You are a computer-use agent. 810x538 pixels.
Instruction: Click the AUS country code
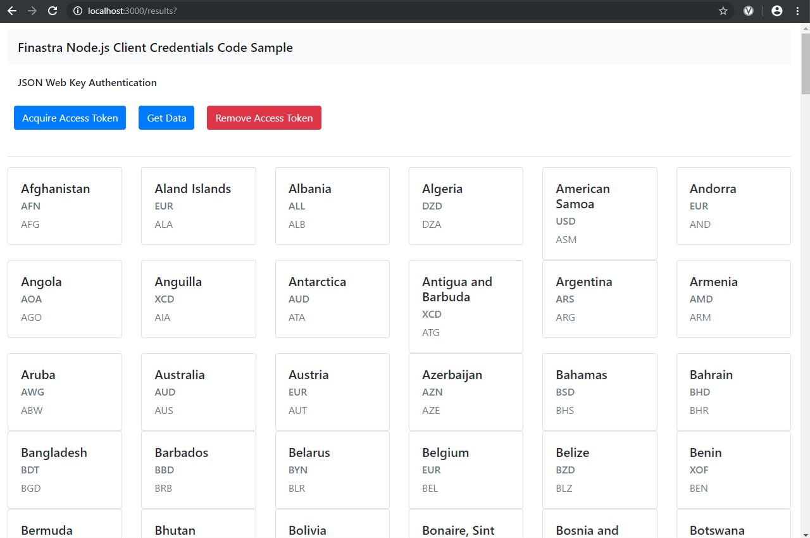coord(164,410)
